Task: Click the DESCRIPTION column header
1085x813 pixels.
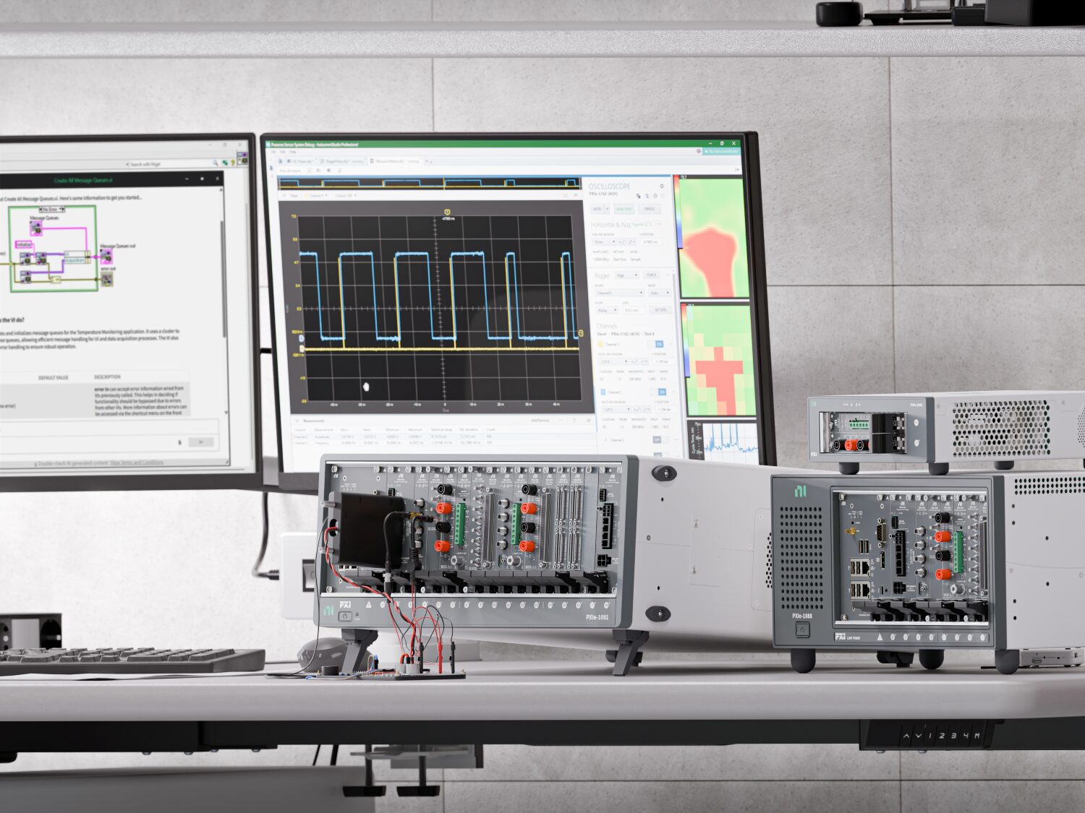Action: tap(107, 377)
